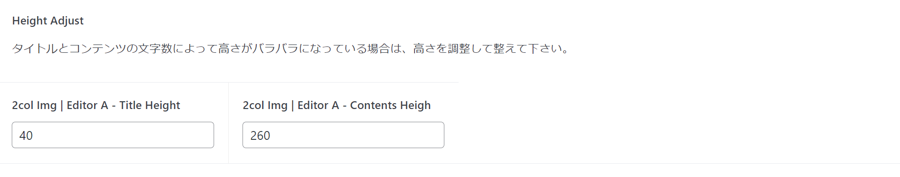
Task: Click the number 260 inside the Contents box
Action: 260,135
